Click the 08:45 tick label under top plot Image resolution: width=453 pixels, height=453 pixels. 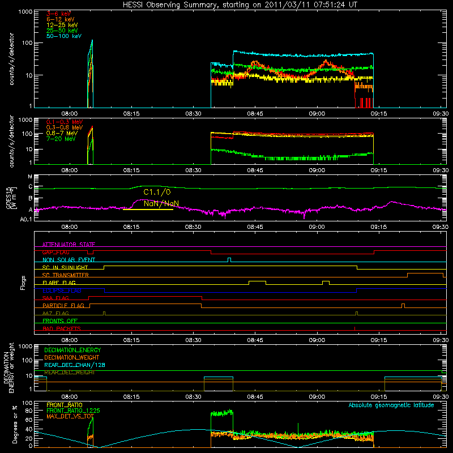click(x=255, y=114)
